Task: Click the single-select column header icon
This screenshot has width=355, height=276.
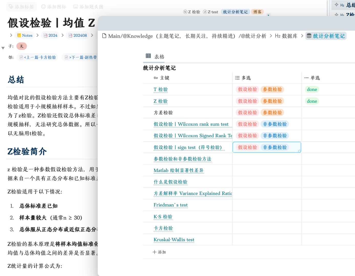Action: [306, 78]
